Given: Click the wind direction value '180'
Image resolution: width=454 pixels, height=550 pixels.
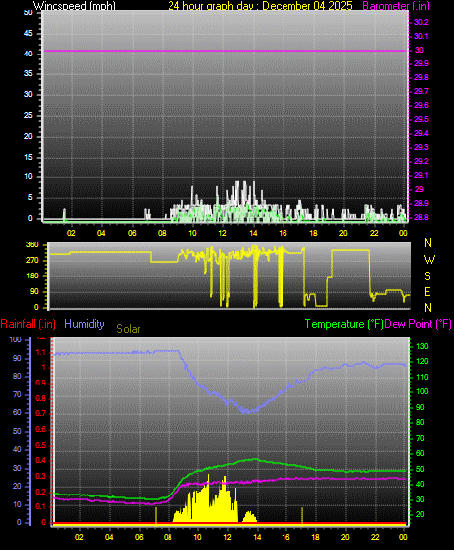Looking at the screenshot, I should 32,276.
